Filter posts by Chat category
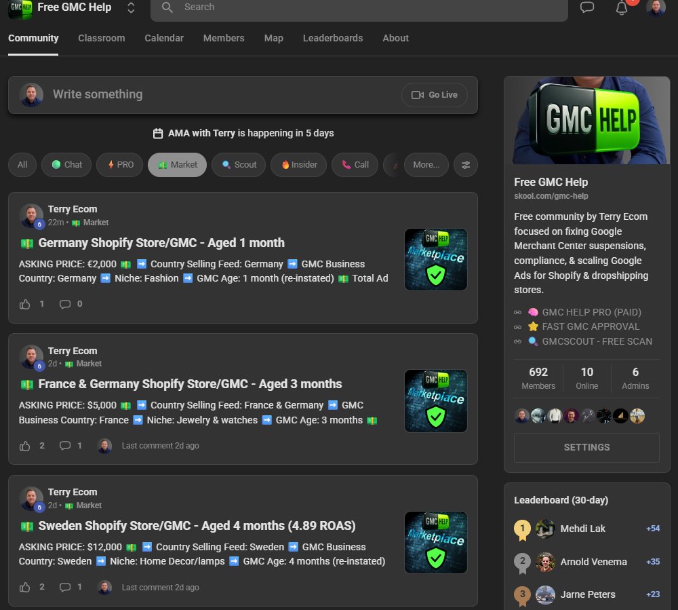This screenshot has width=678, height=610. tap(66, 165)
